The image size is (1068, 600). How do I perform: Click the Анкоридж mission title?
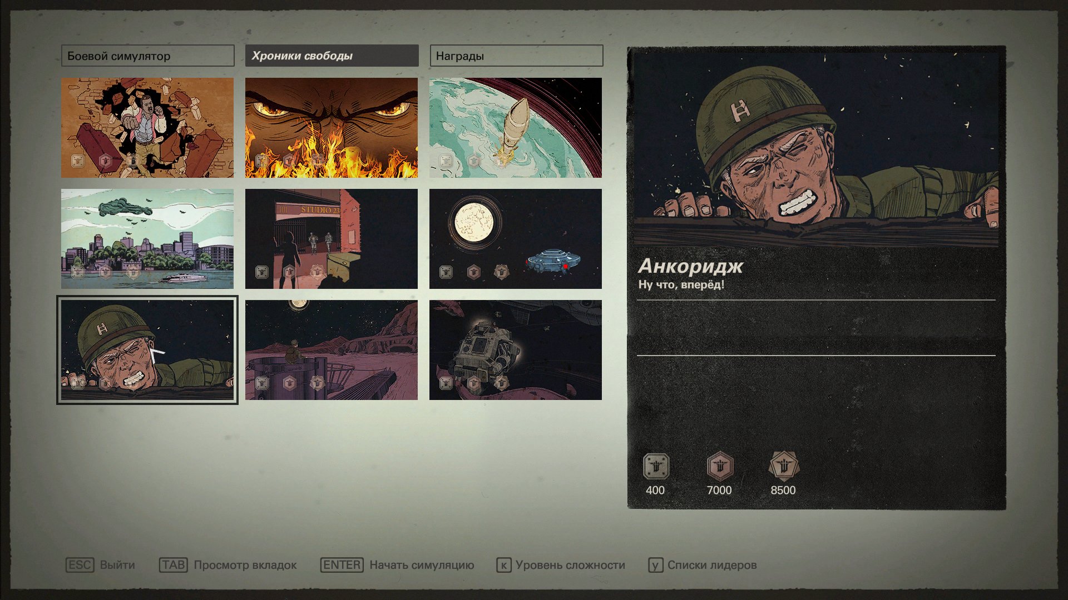pos(691,267)
